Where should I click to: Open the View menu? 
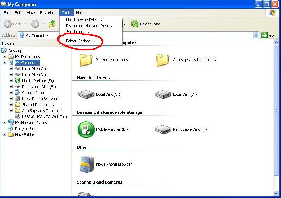(31, 13)
